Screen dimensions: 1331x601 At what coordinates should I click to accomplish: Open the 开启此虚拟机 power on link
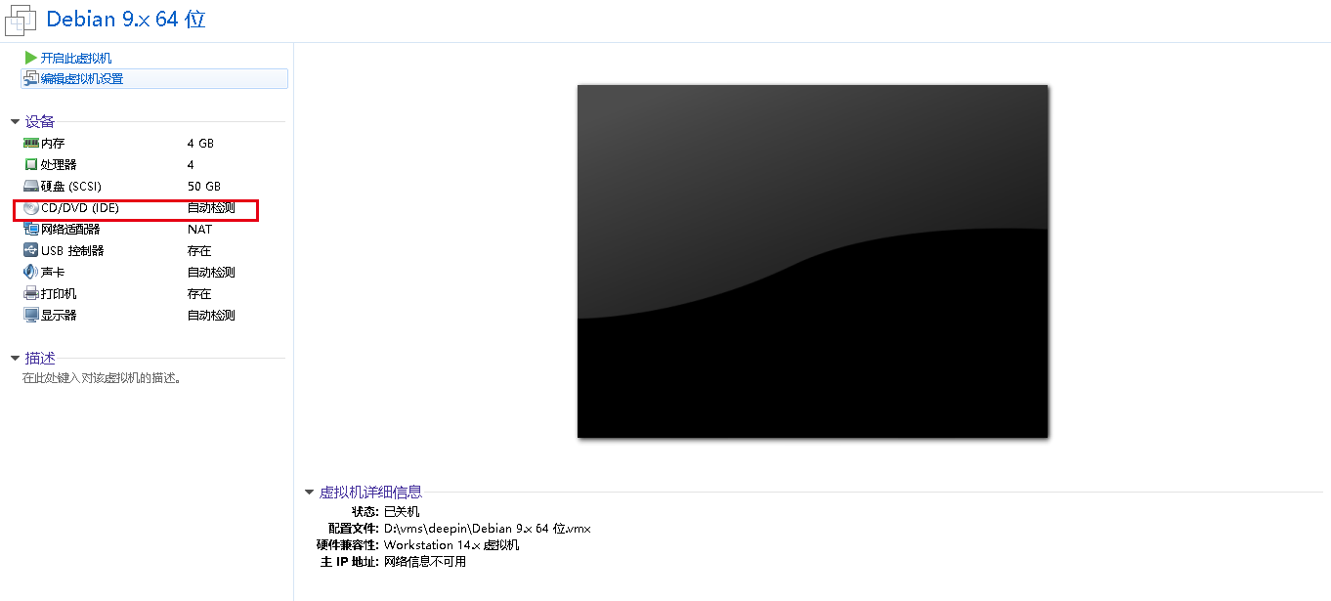76,58
